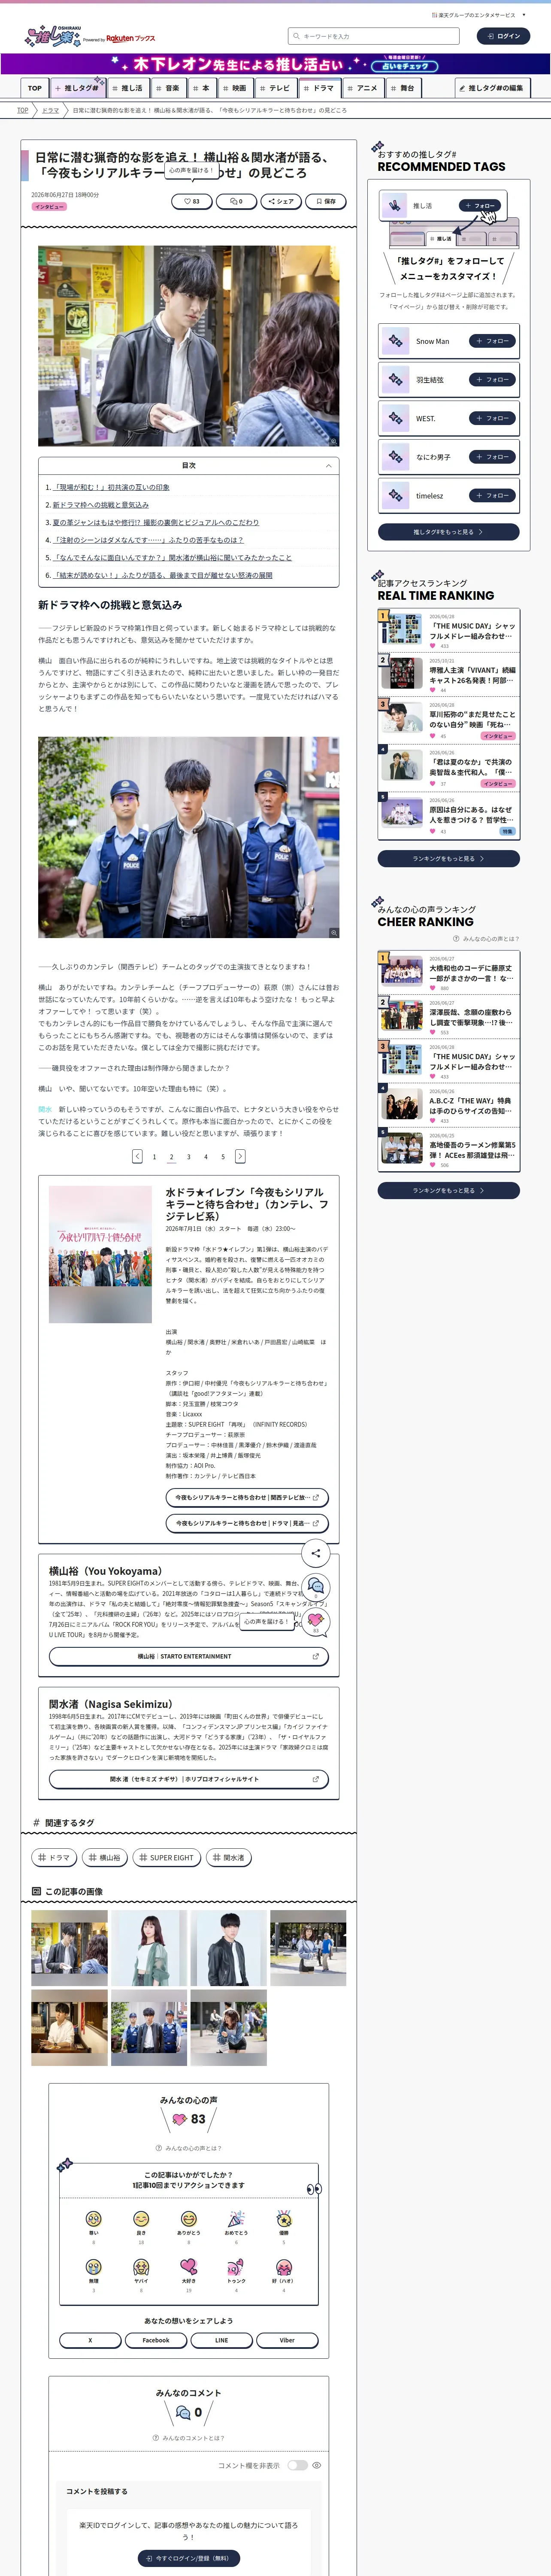
Task: Go to page 3 in pagination
Action: (x=189, y=1156)
